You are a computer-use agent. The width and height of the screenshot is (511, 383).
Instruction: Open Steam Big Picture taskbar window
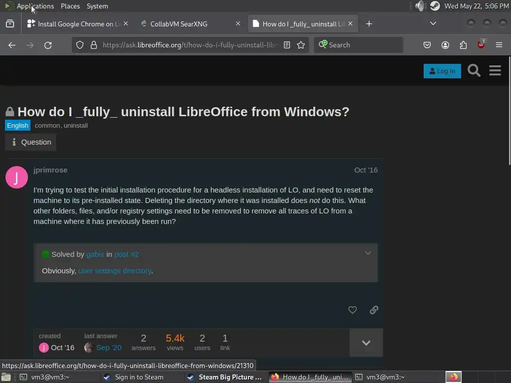tap(226, 377)
